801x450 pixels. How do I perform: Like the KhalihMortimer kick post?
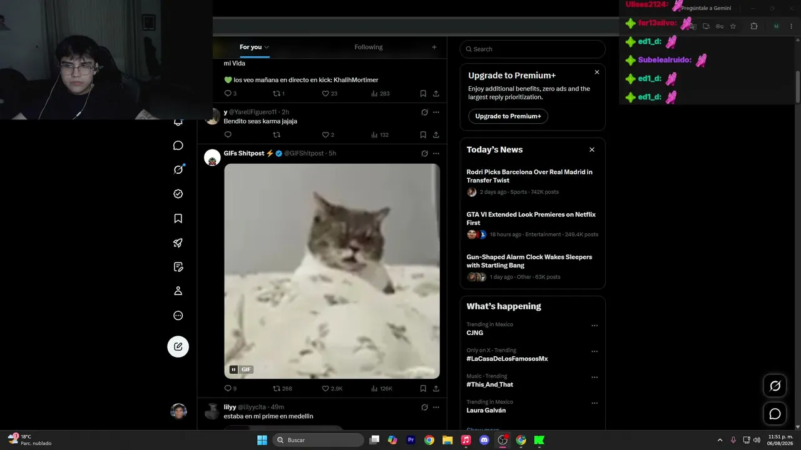329,94
